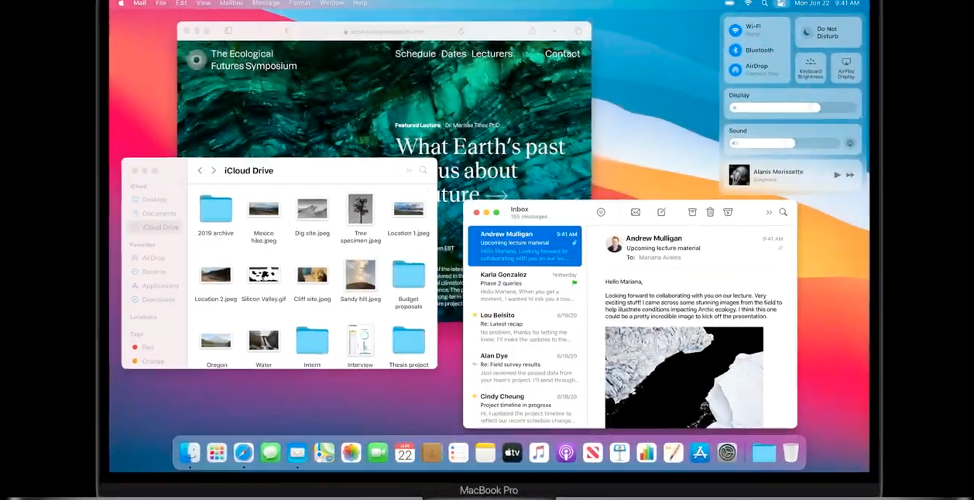
Task: Adjust the Display brightness slider
Action: coord(774,108)
